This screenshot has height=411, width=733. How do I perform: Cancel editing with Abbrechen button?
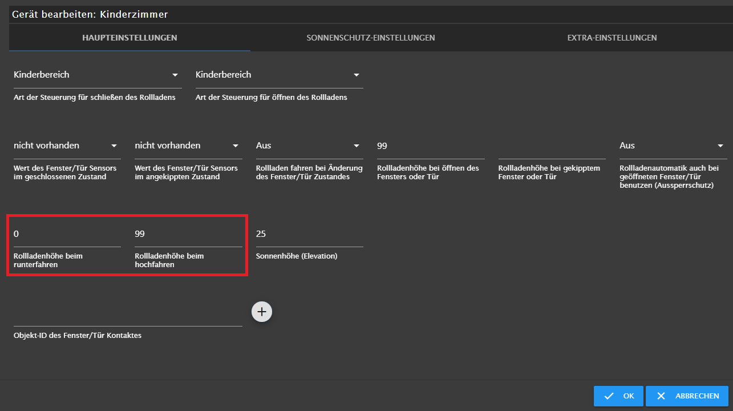pyautogui.click(x=687, y=396)
